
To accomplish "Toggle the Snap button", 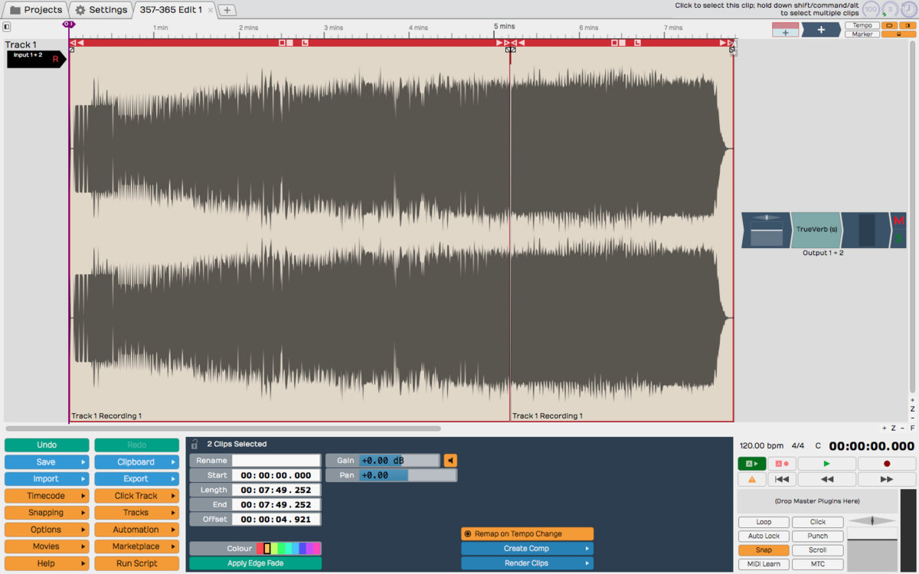I will (x=764, y=550).
